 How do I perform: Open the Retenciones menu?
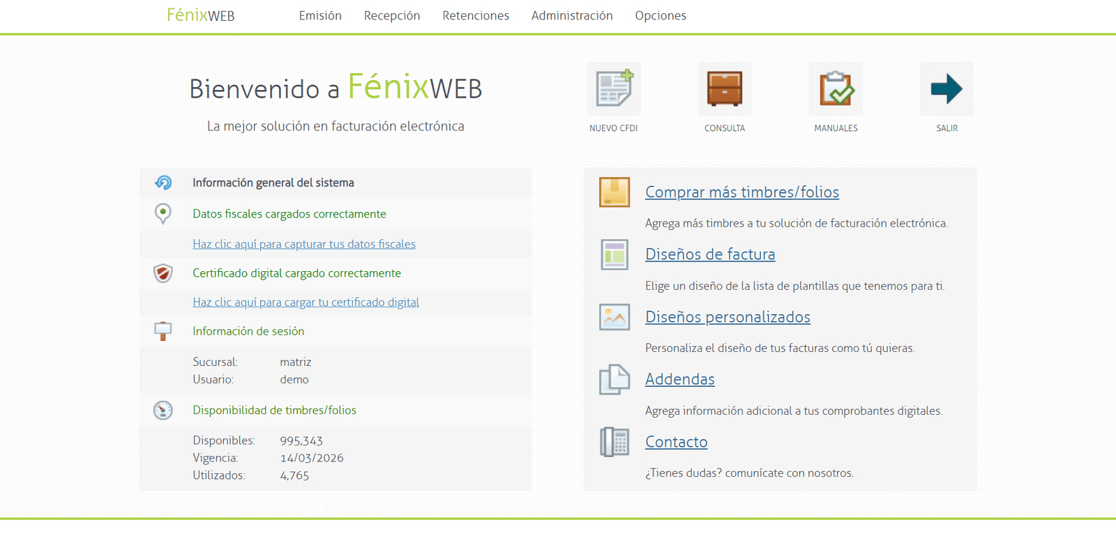click(476, 15)
